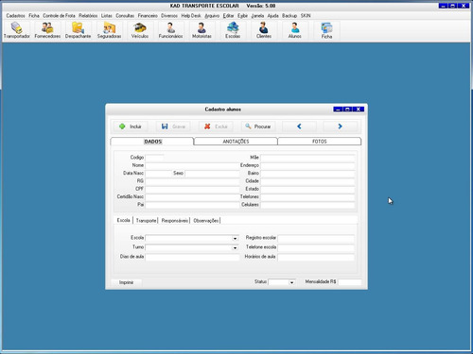Screen dimensions: 473x354
Task: Expand the Escola dropdown
Action: click(x=235, y=239)
